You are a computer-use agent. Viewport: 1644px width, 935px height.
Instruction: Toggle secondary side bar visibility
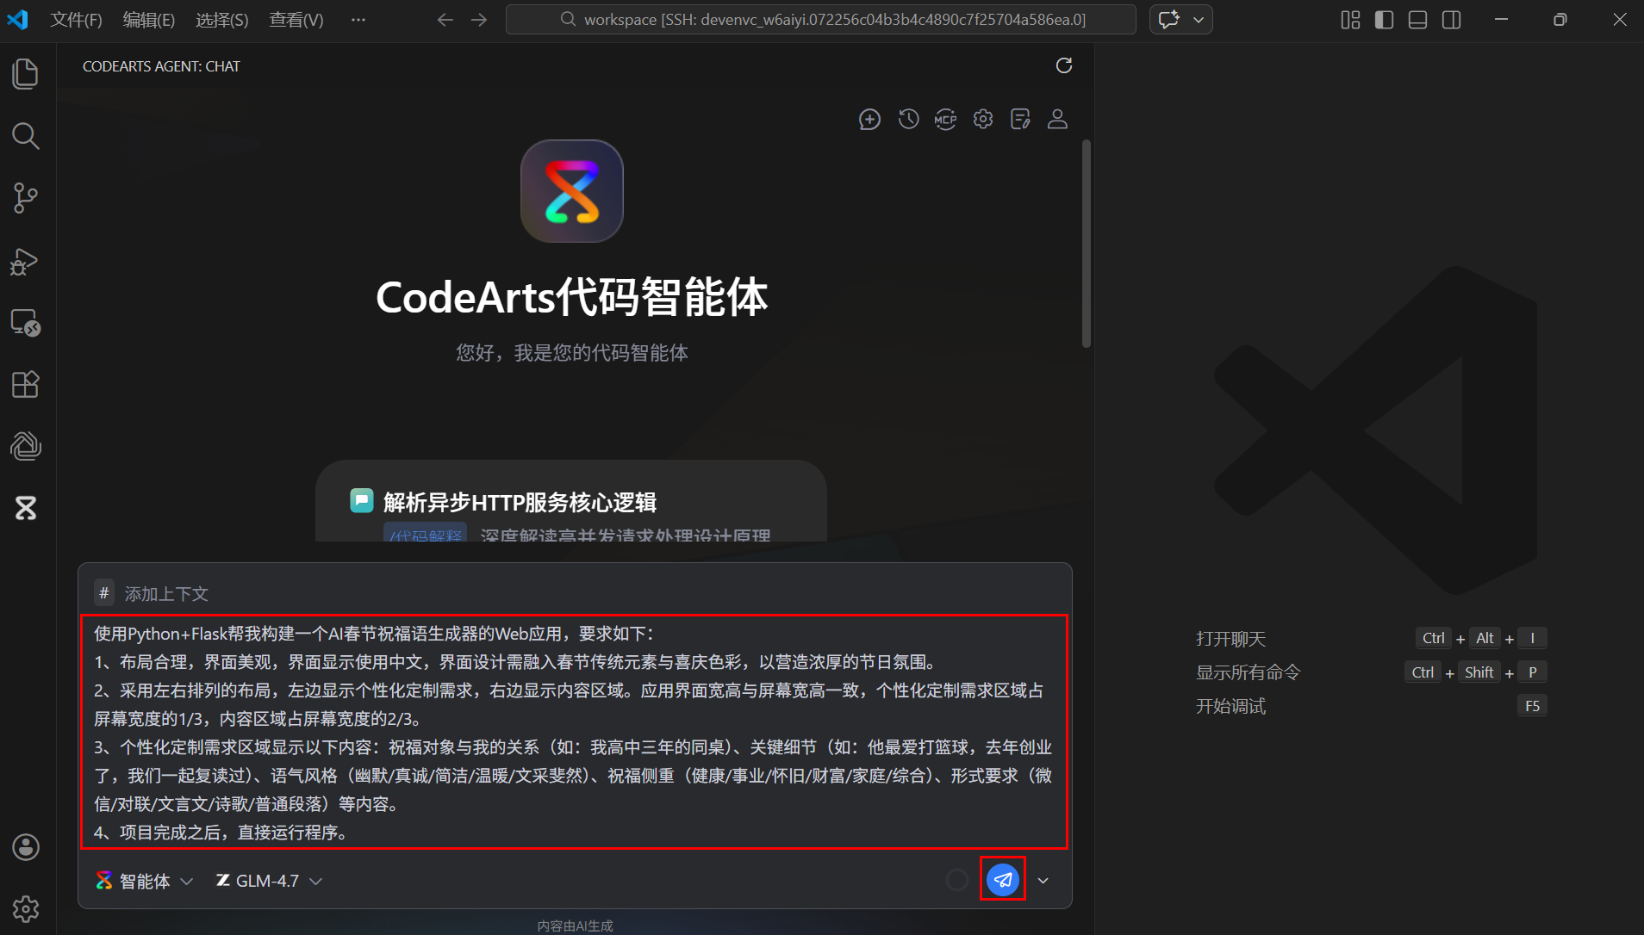(x=1451, y=20)
